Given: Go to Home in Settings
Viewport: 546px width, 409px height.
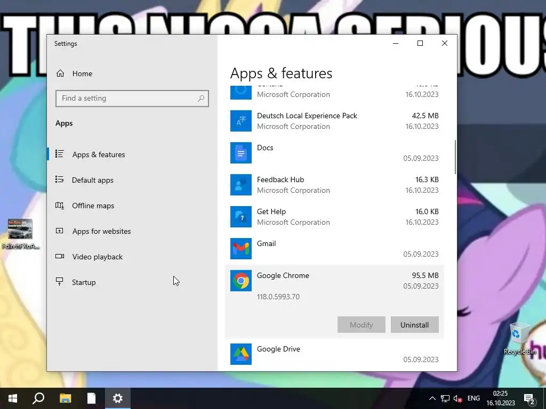Looking at the screenshot, I should [82, 73].
